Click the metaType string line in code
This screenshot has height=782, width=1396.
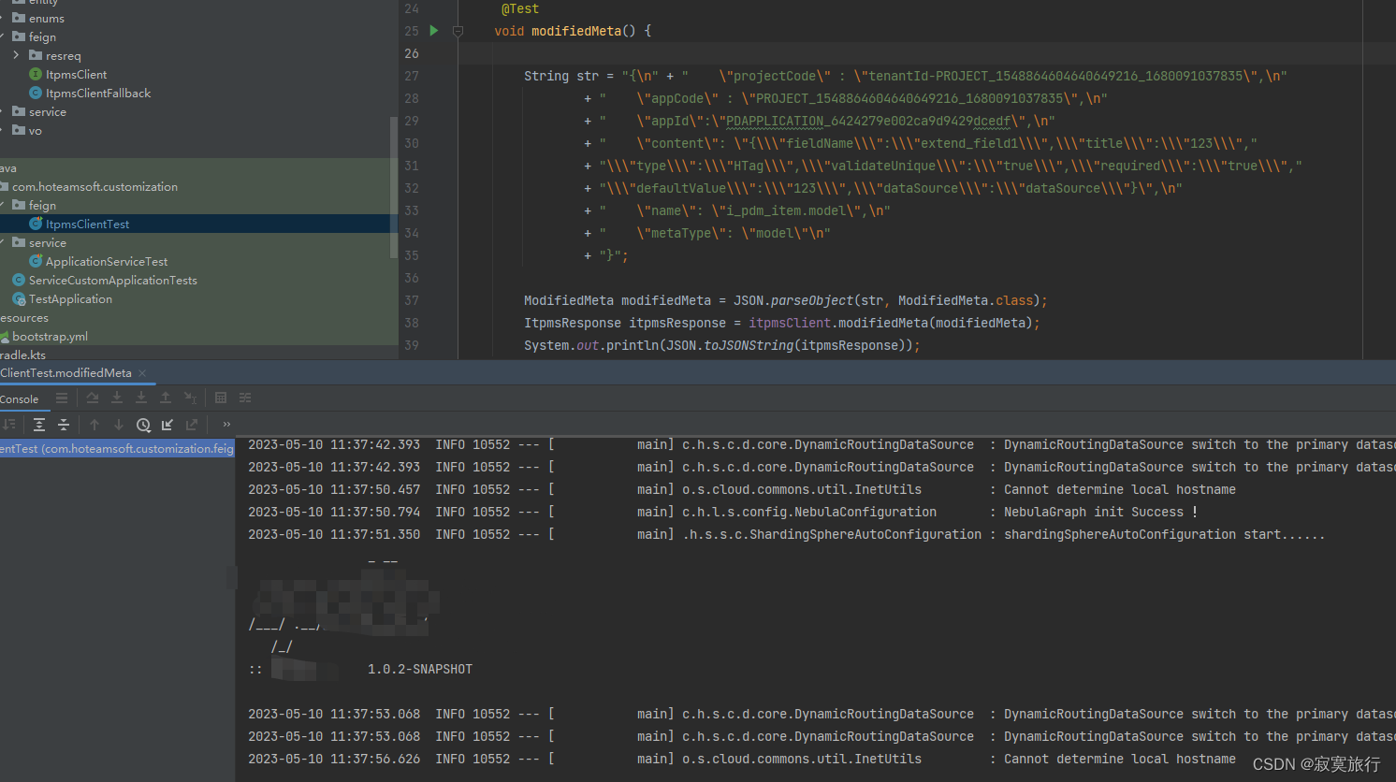[707, 233]
